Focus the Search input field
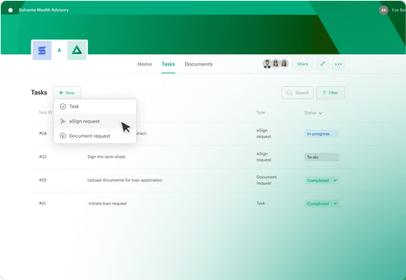The height and width of the screenshot is (280, 406). 298,93
